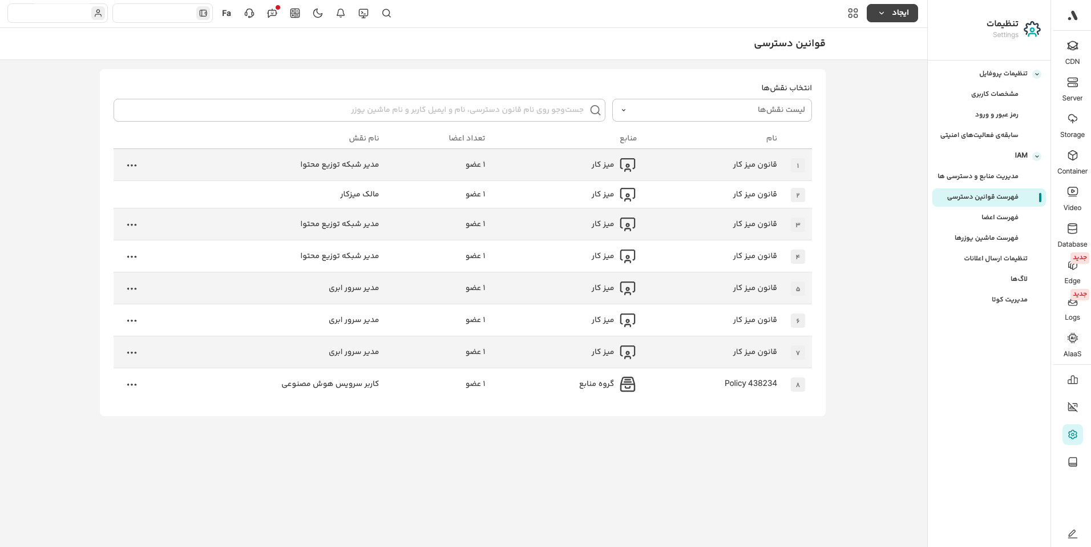Click the access rules search field
Viewport: 1091px width, 547px height.
point(354,110)
